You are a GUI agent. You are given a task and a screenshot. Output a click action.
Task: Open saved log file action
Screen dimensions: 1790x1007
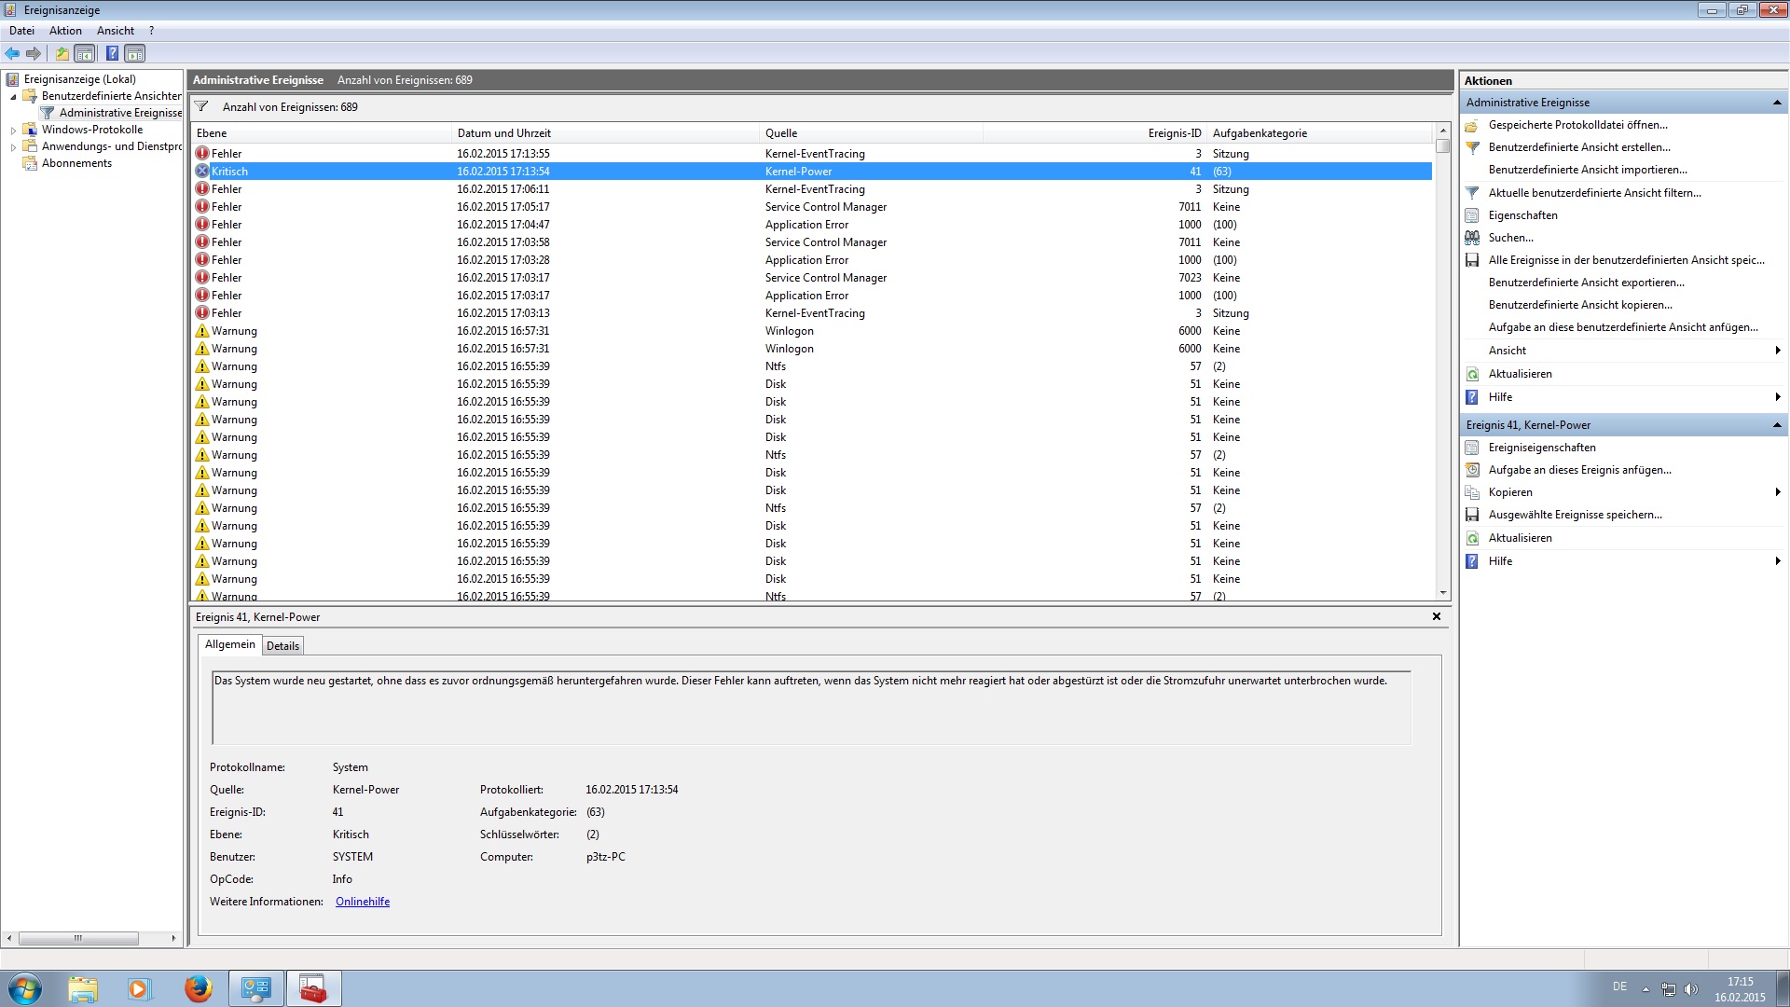[1577, 125]
